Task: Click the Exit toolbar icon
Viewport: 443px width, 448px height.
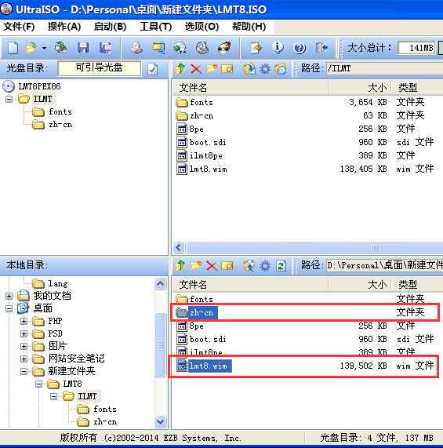Action: pos(321,47)
